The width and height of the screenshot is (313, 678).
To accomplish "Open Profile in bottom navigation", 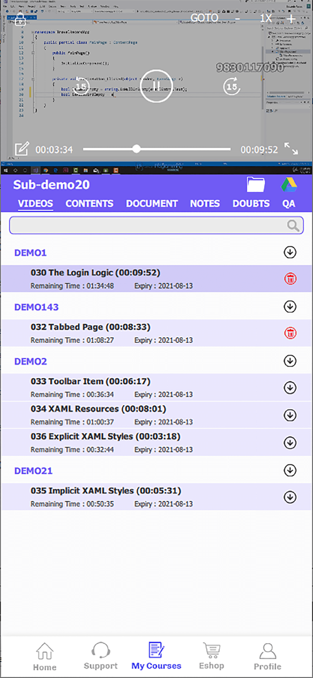I will [x=267, y=657].
